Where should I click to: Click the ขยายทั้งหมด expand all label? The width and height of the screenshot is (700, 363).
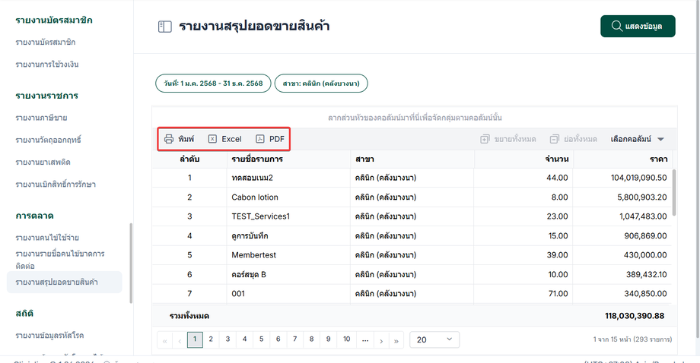tap(515, 139)
